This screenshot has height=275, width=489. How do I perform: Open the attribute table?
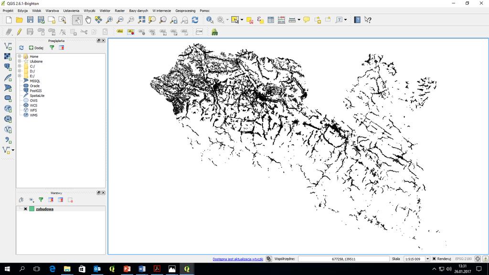point(271,20)
